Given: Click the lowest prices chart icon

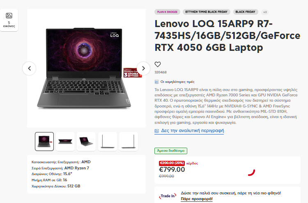Looking at the screenshot, I should pyautogui.click(x=156, y=82).
